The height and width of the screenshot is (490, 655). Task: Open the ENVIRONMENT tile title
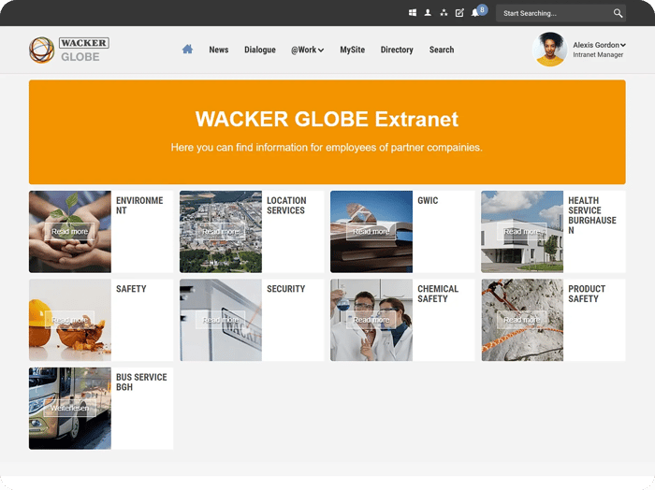click(x=139, y=206)
